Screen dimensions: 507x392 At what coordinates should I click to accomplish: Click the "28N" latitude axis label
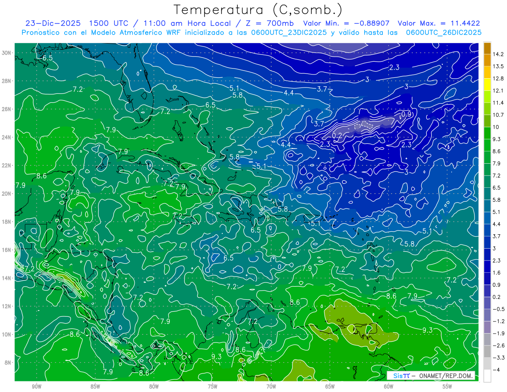tap(7, 81)
